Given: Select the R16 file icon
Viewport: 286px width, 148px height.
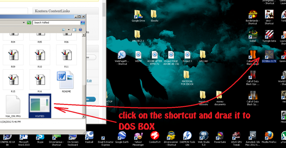Looking at the screenshot, I should pos(40,80).
